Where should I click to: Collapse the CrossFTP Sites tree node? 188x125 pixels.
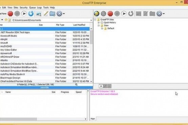(x=95, y=20)
